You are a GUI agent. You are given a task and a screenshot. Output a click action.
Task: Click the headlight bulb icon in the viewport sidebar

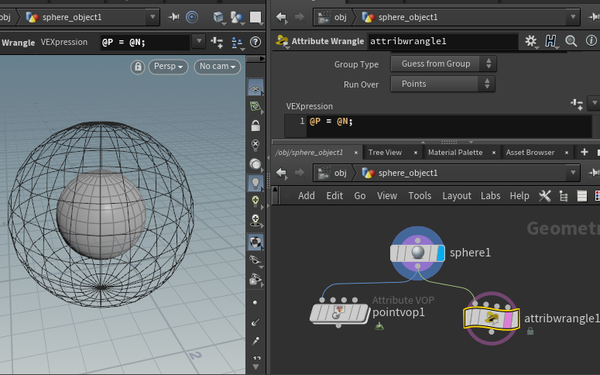click(x=255, y=201)
